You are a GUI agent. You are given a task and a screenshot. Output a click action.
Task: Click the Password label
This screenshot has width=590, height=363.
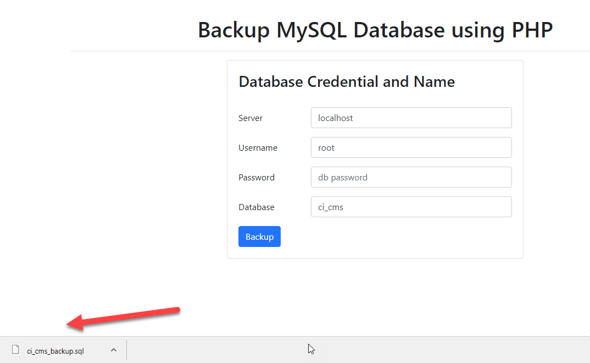tap(257, 177)
